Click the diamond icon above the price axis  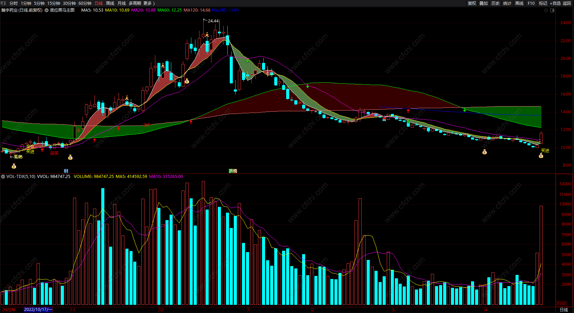546,10
